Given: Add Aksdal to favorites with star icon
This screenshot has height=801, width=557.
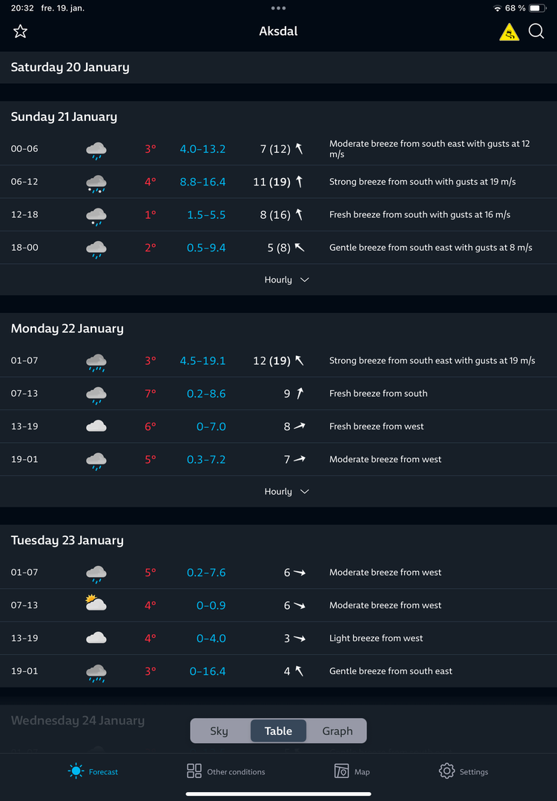Looking at the screenshot, I should [x=20, y=31].
